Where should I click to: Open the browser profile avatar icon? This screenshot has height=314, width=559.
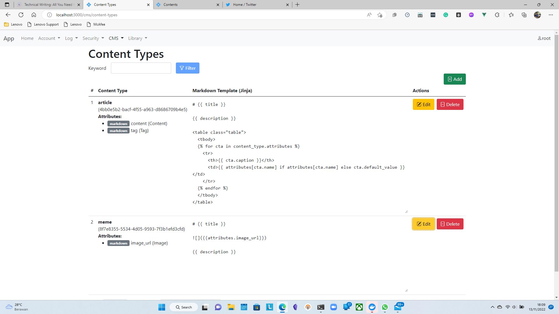[x=538, y=15]
